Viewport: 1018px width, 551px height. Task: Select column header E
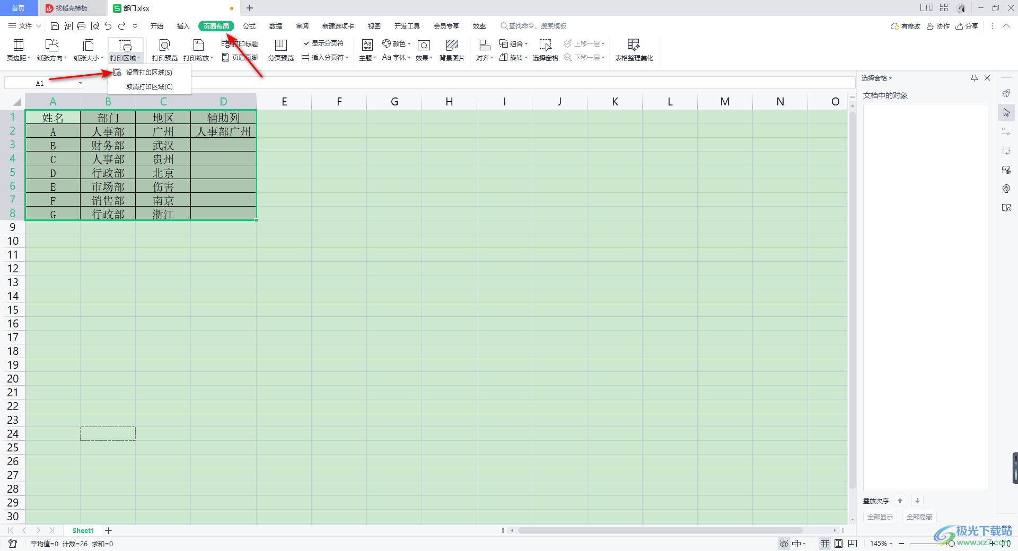coord(284,102)
